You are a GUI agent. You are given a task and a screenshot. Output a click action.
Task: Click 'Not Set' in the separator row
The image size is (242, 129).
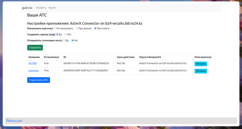[x=121, y=70]
